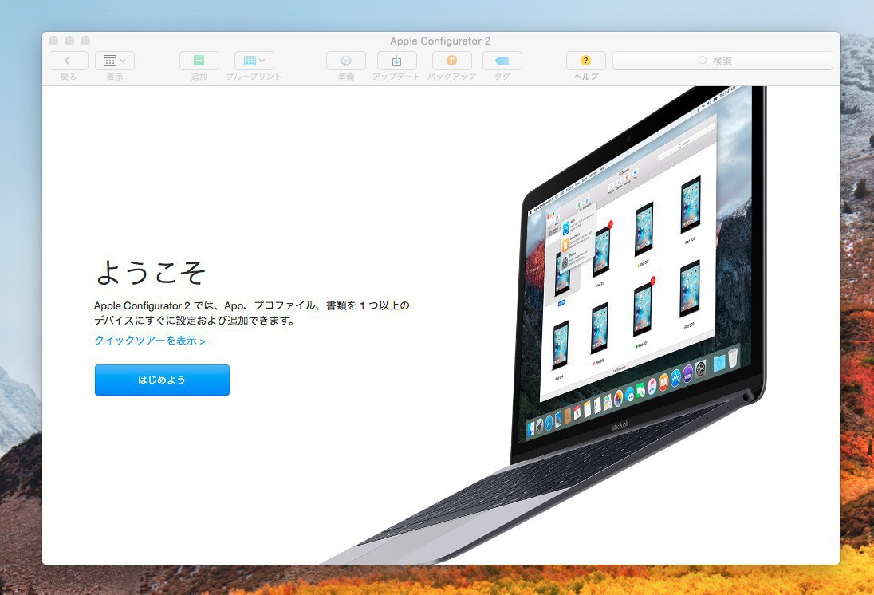Viewport: 874px width, 595px height.
Task: Click the search (検索) field
Action: pyautogui.click(x=722, y=61)
